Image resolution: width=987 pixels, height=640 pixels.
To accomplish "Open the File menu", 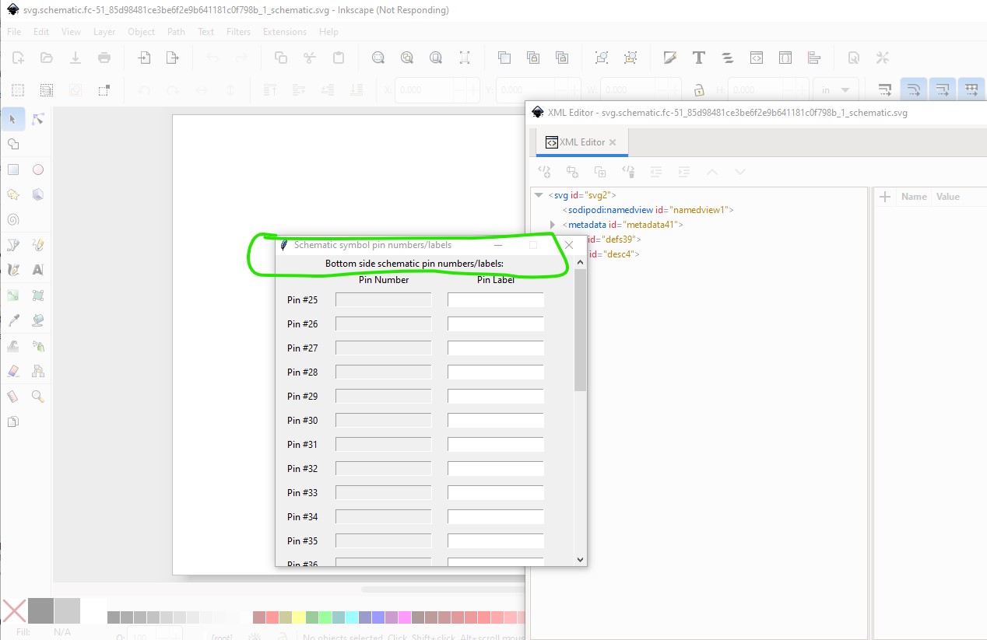I will click(x=14, y=32).
